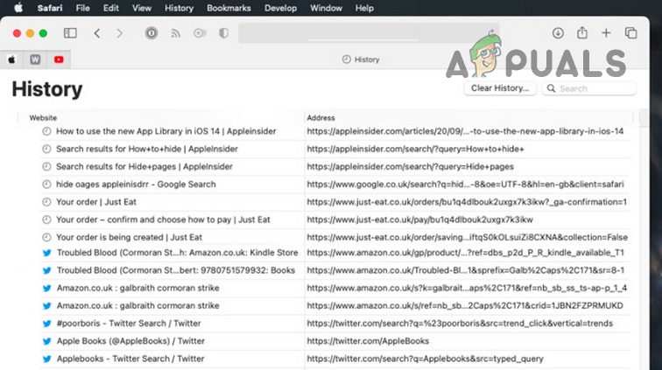The height and width of the screenshot is (370, 662).
Task: Click the just-eat.co.uk/pay address cell
Action: pyautogui.click(x=419, y=220)
